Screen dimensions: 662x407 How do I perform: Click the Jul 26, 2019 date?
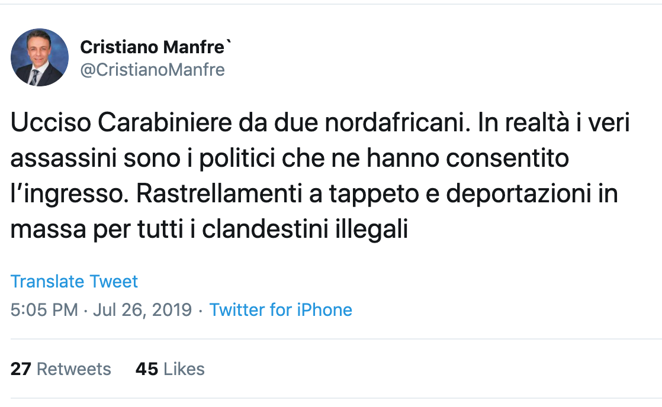tap(142, 310)
